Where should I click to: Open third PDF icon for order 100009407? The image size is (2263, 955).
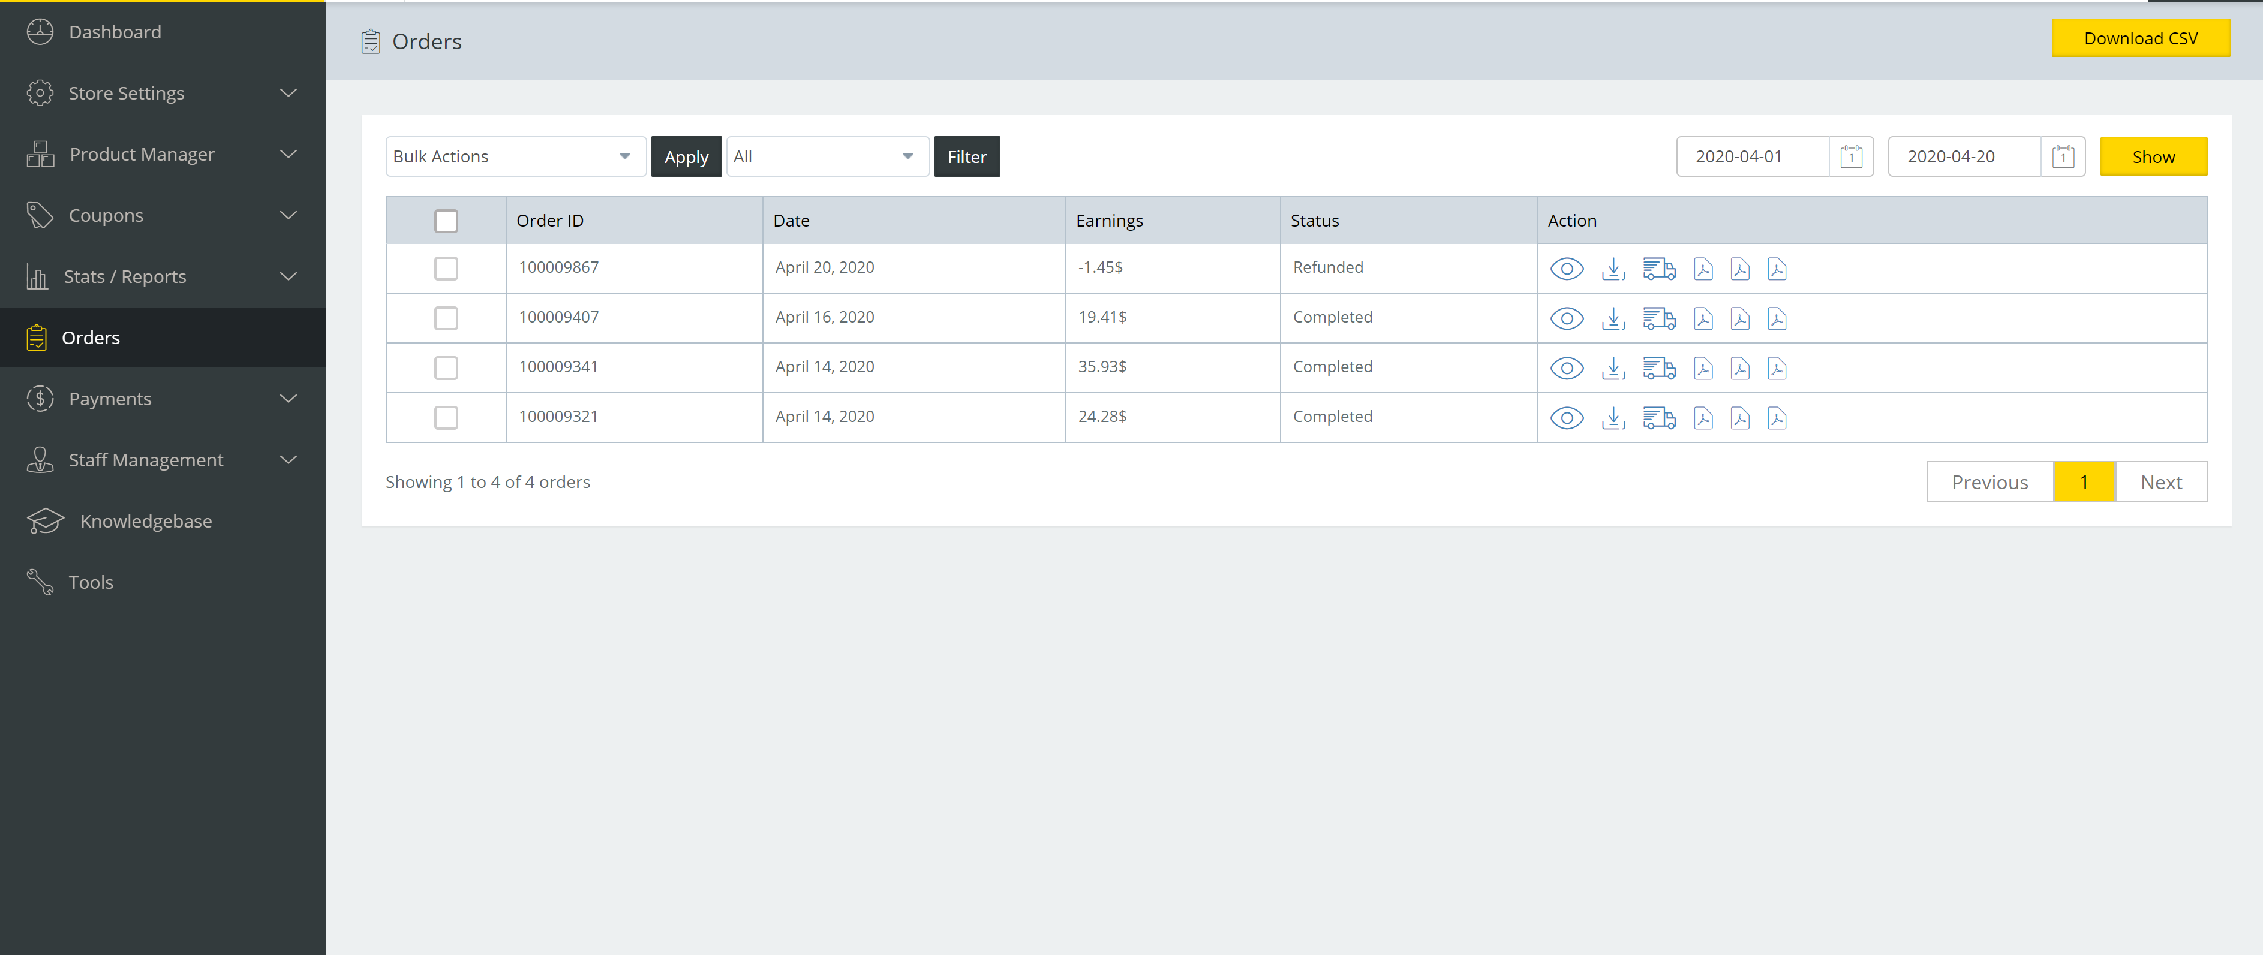click(1777, 318)
